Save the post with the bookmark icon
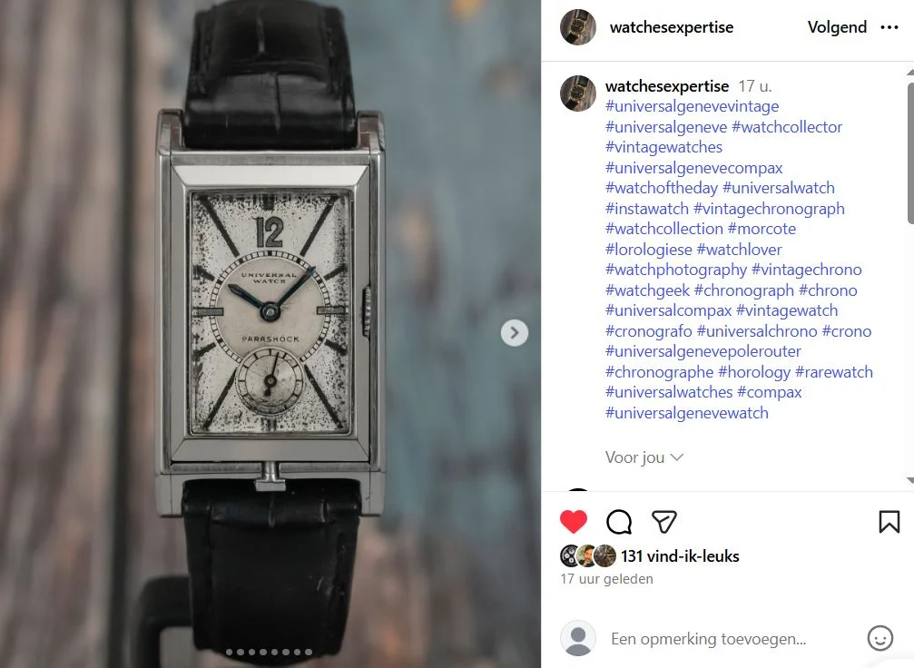Screen dimensions: 914x668 click(x=889, y=522)
